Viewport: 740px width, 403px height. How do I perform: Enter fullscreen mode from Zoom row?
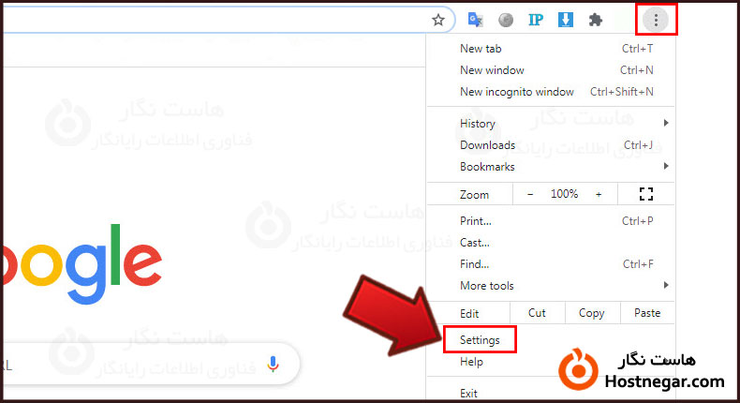[644, 194]
